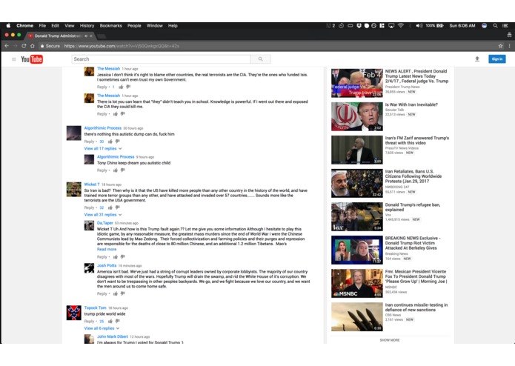Open the macOS Apple menu
Viewport: 515px width, 366px height.
click(x=8, y=26)
